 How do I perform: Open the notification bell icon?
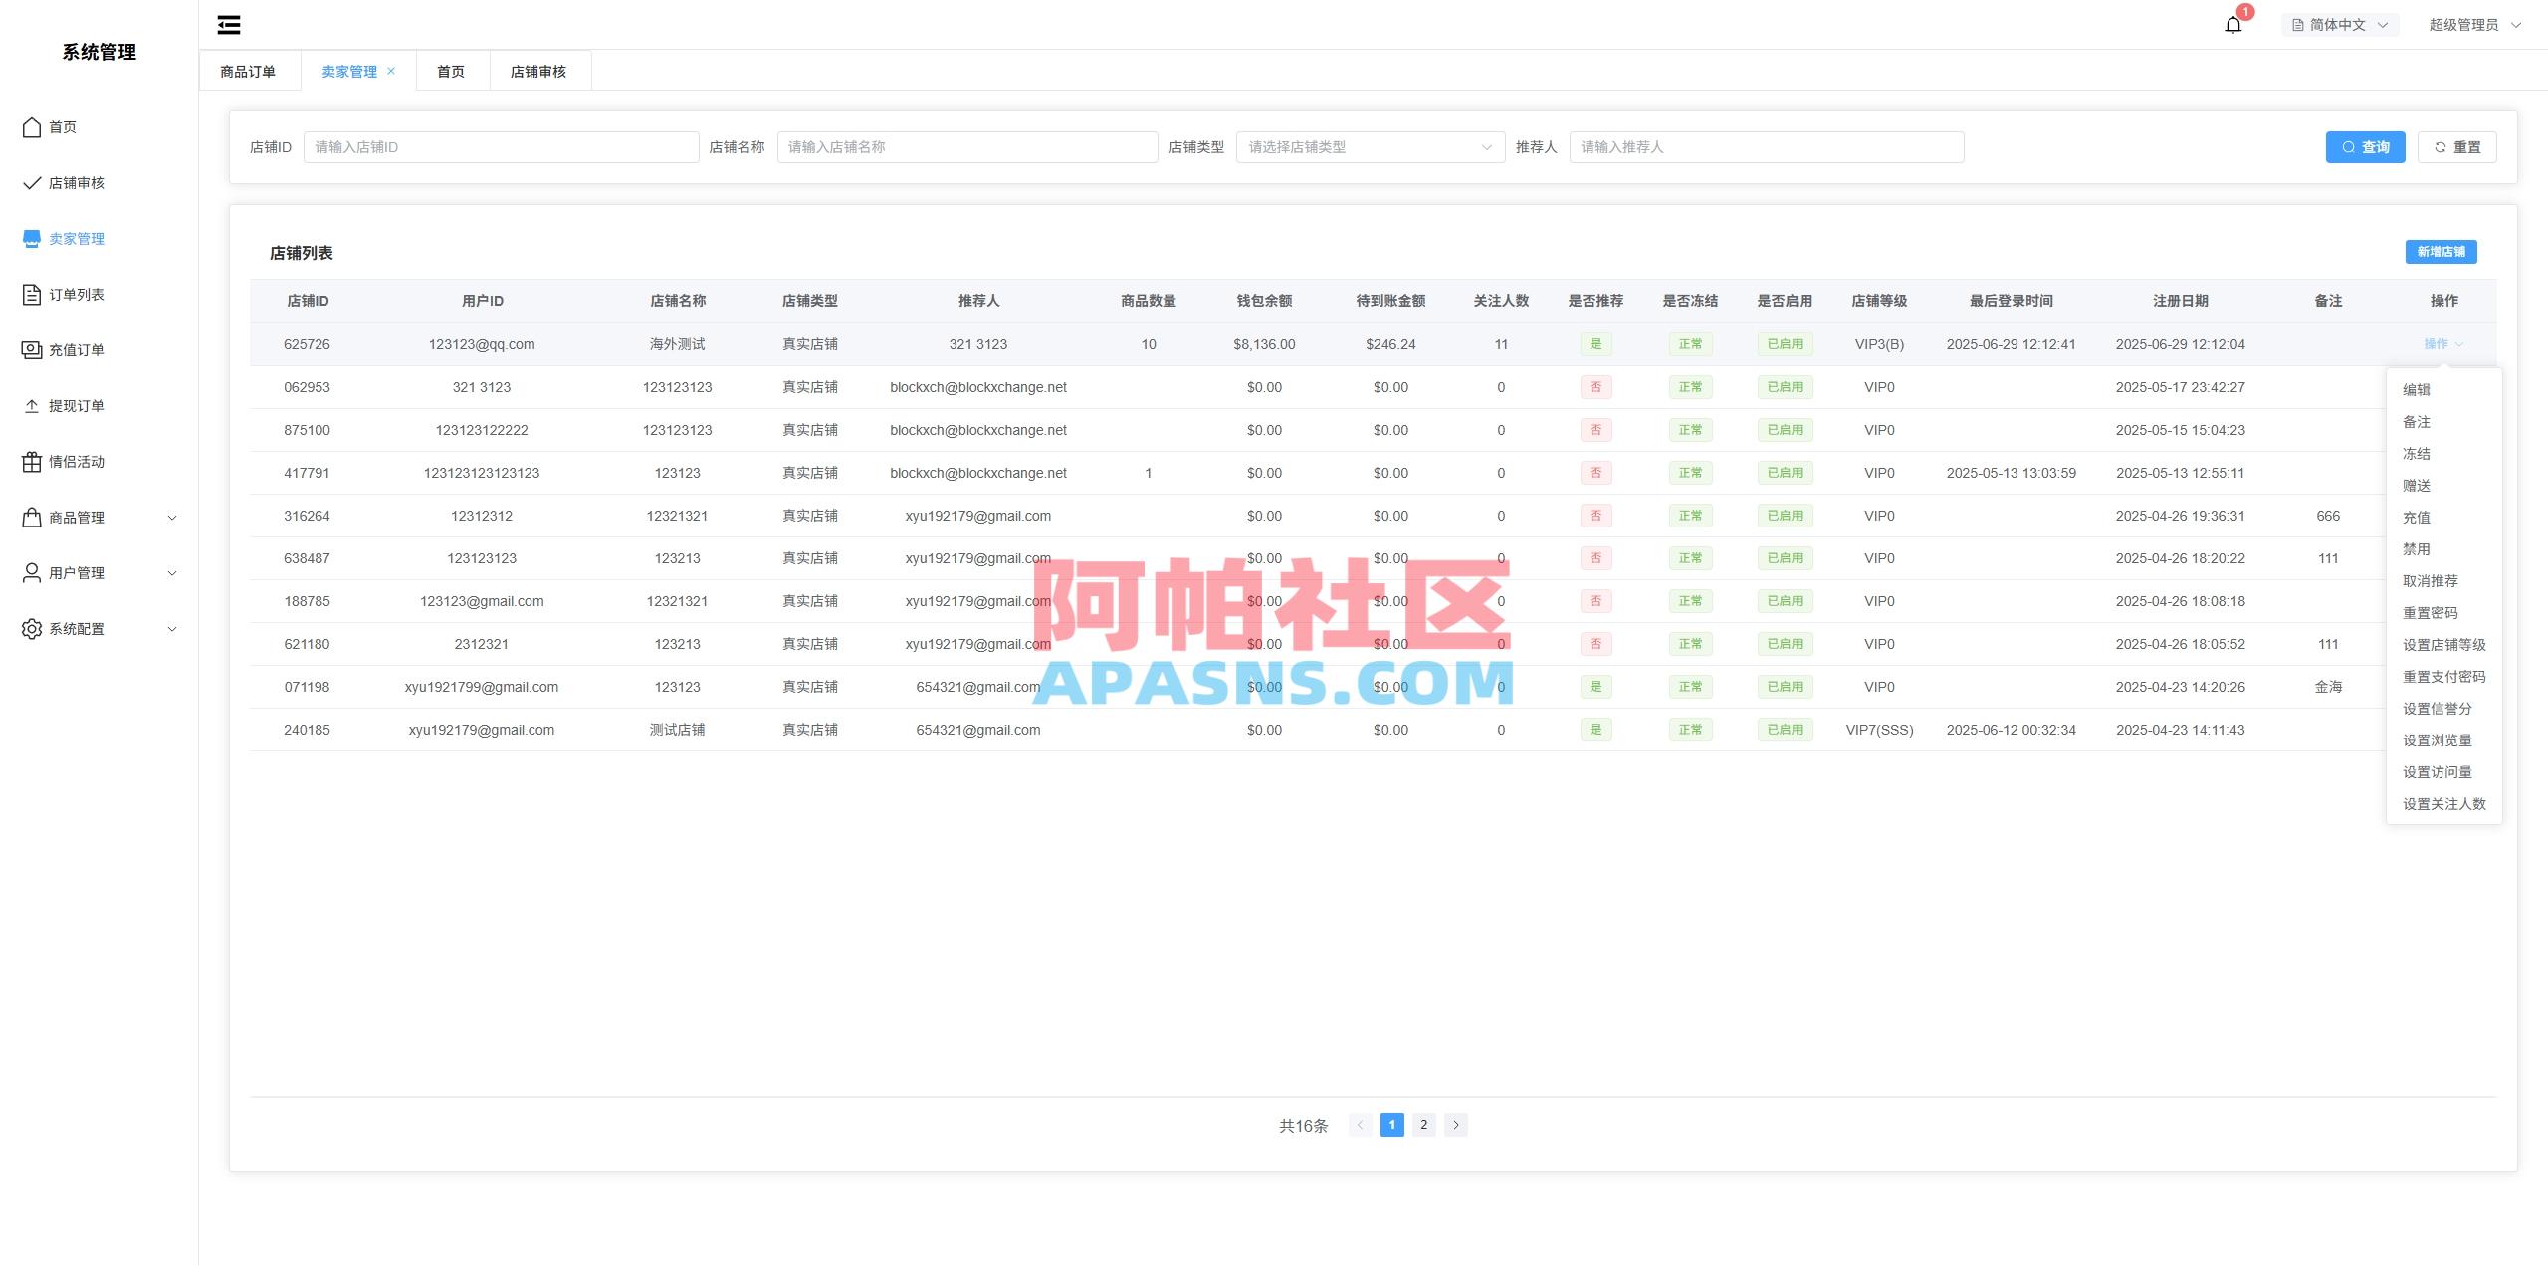click(x=2233, y=24)
